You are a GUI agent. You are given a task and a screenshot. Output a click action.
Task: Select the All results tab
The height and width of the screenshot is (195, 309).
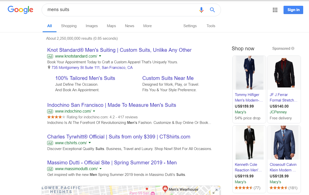point(49,26)
